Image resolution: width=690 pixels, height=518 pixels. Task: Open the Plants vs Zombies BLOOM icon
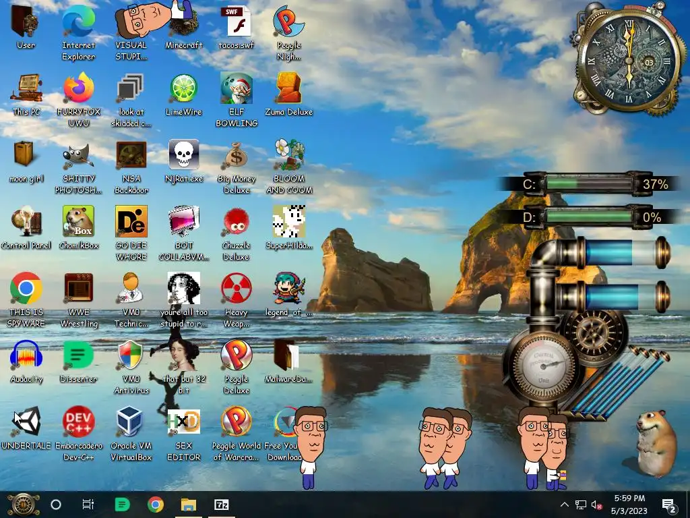pos(289,167)
